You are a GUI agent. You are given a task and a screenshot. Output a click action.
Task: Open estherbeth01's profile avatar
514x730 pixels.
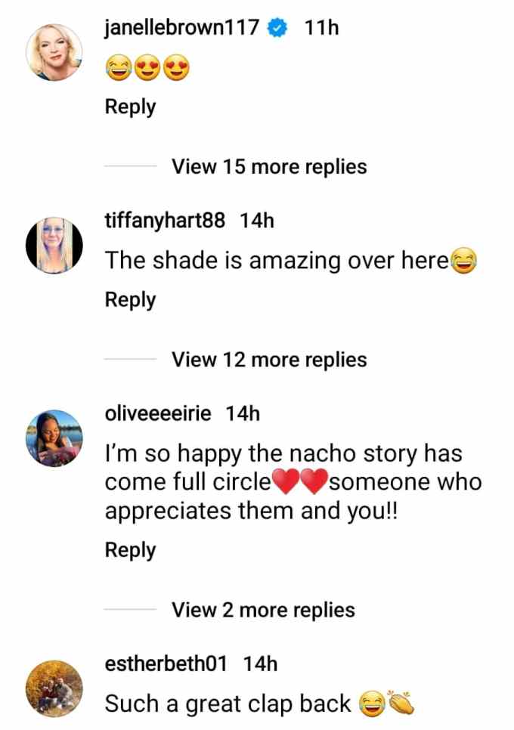(54, 688)
